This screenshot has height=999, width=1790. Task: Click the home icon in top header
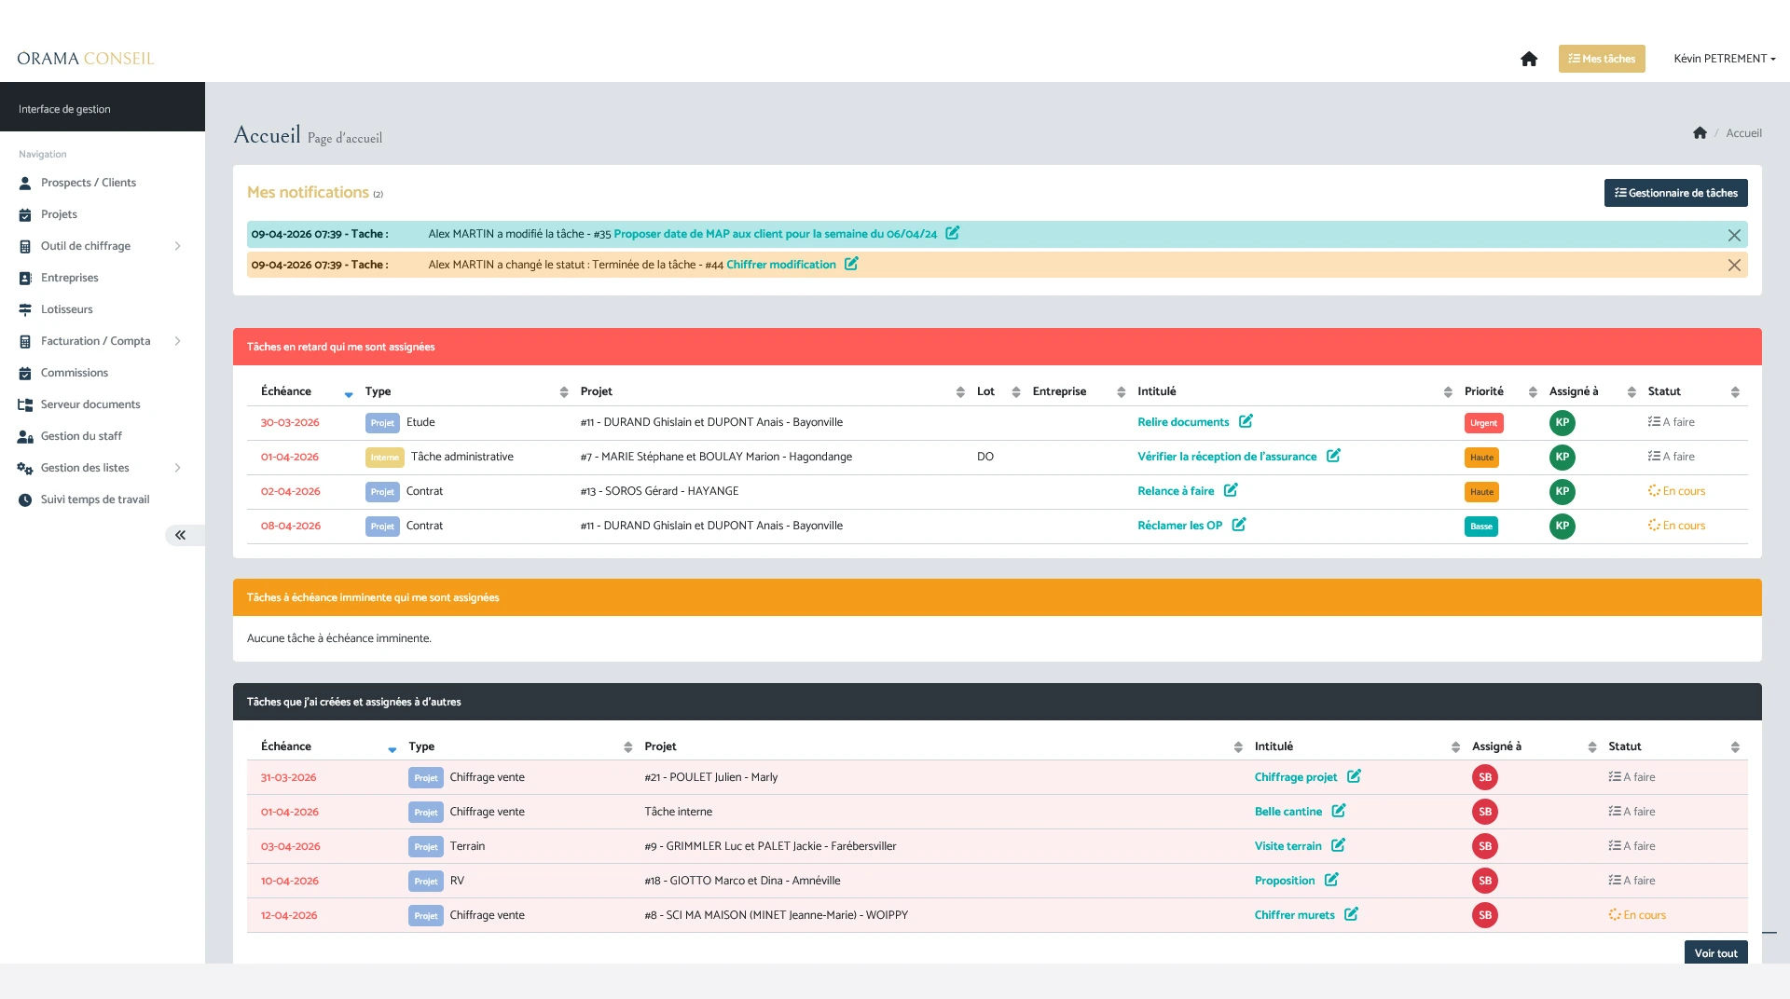coord(1529,59)
